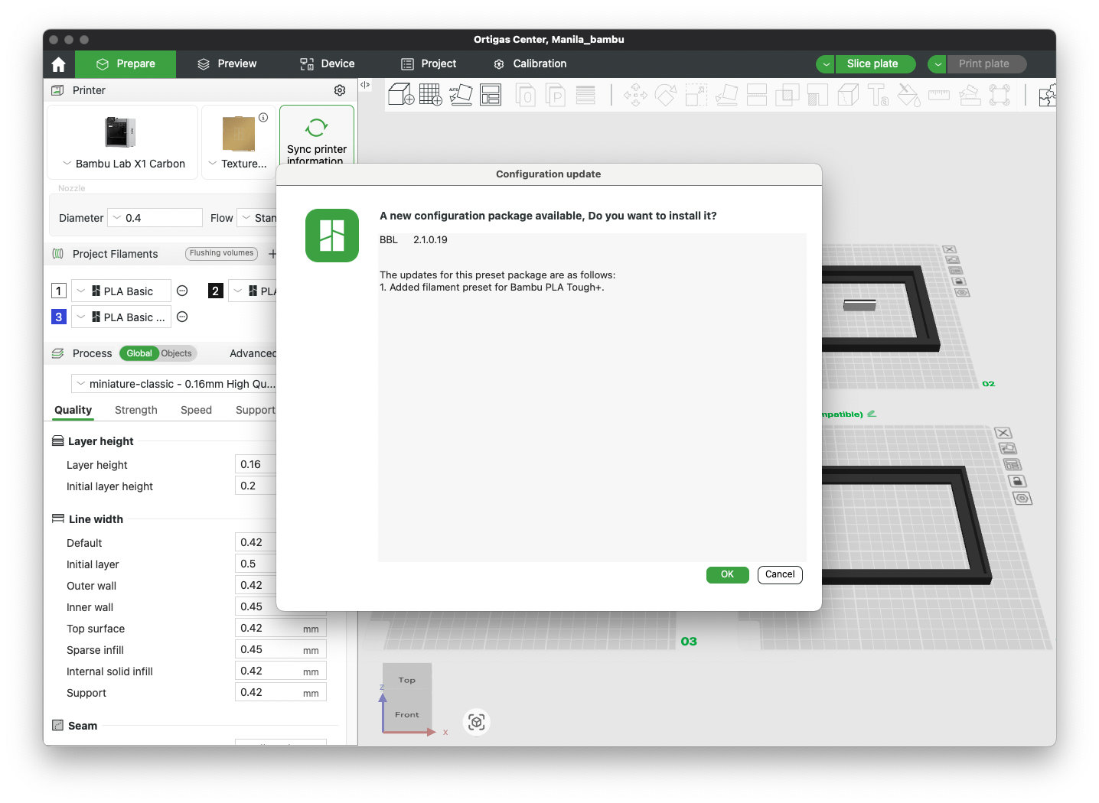Click the Flushing volumes button

pos(221,253)
